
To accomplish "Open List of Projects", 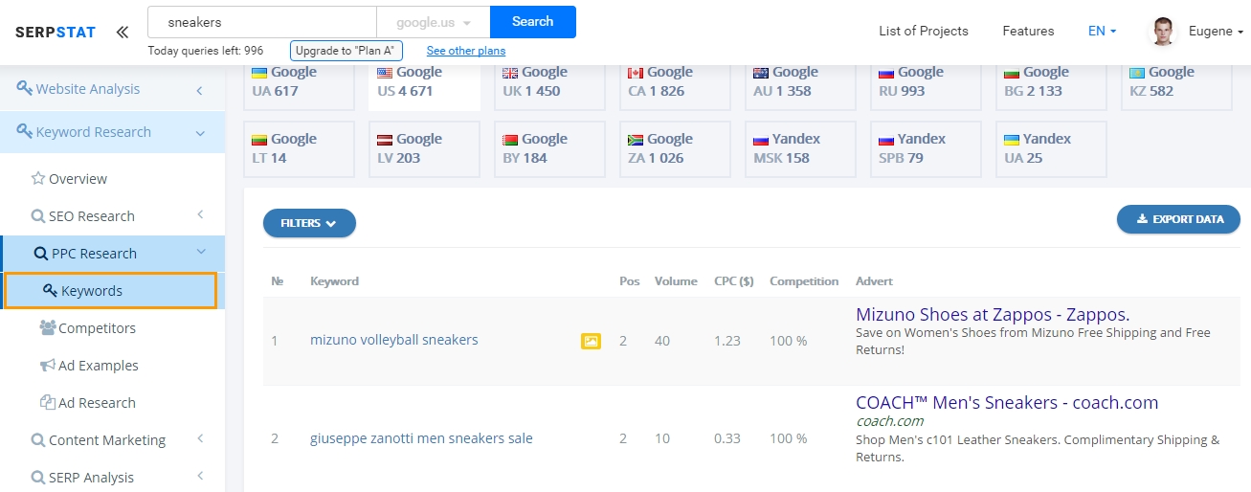I will pyautogui.click(x=924, y=31).
